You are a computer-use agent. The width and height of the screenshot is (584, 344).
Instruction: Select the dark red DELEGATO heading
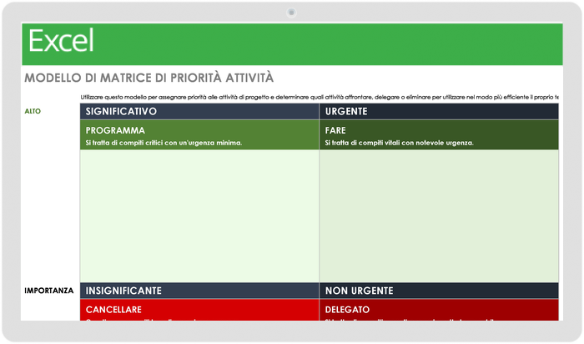347,310
